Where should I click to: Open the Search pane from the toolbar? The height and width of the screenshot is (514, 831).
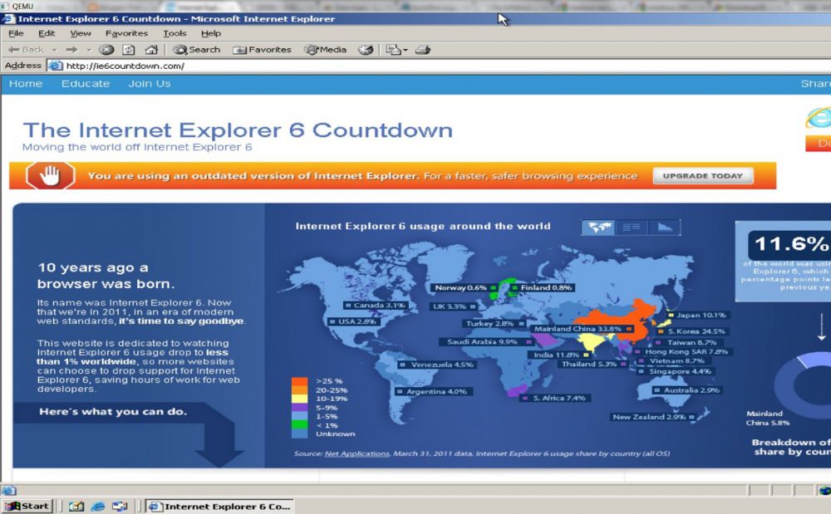197,50
